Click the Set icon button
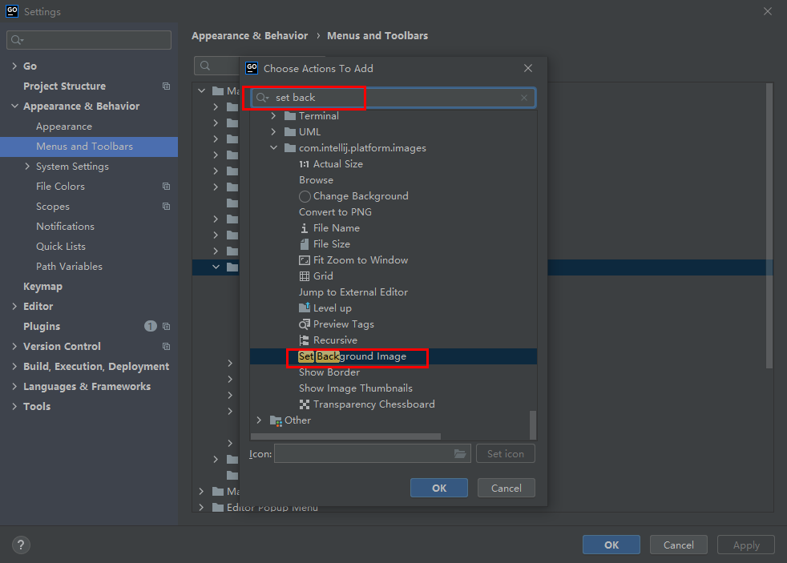Viewport: 787px width, 563px height. pos(506,454)
